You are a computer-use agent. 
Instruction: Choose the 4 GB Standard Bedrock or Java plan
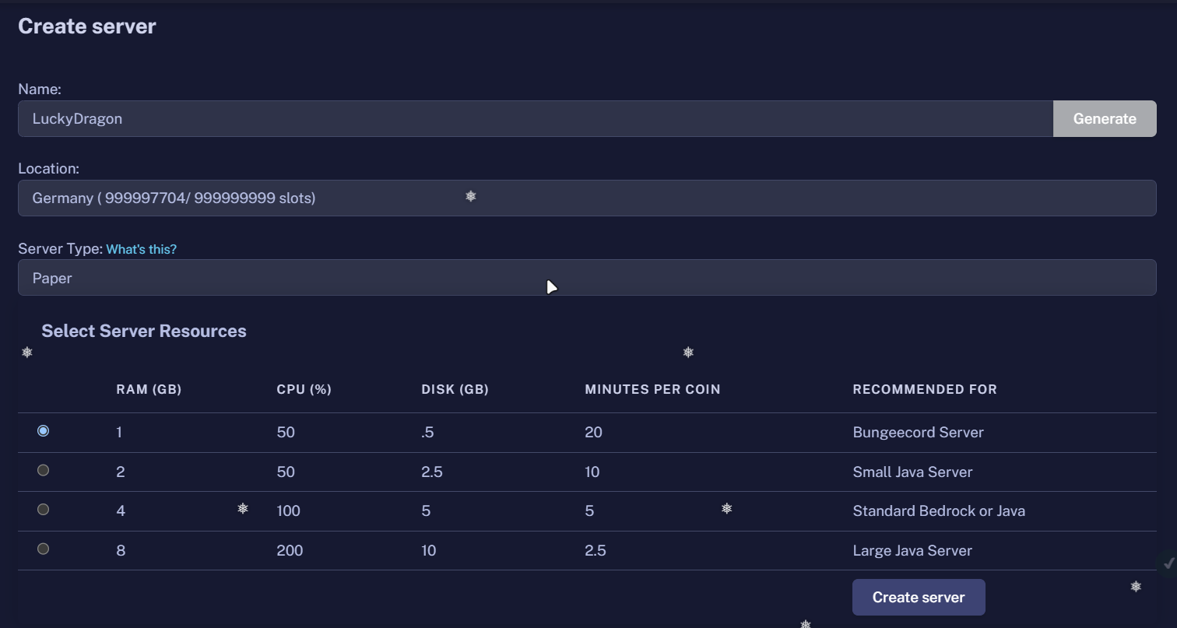click(x=44, y=509)
